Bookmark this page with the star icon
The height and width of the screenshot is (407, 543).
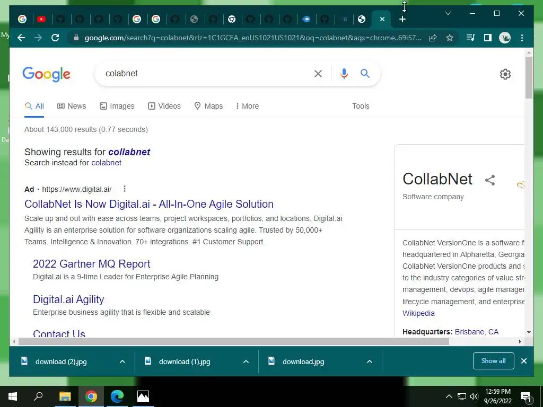coord(450,38)
